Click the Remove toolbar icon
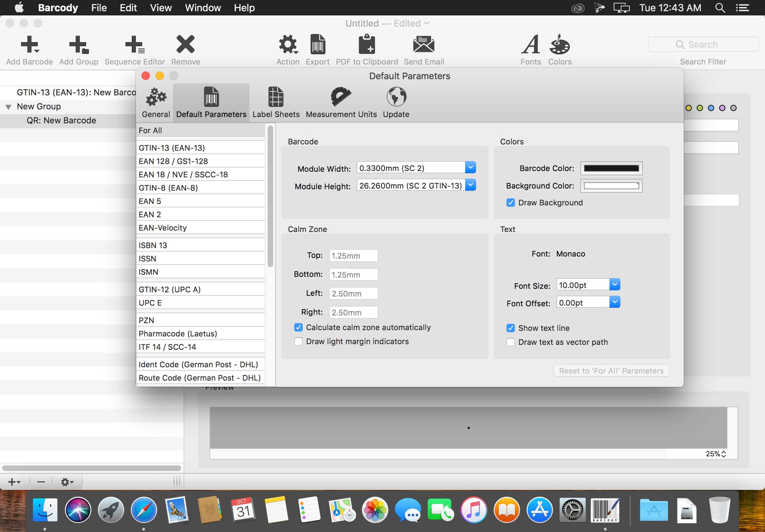765x532 pixels. click(x=185, y=44)
